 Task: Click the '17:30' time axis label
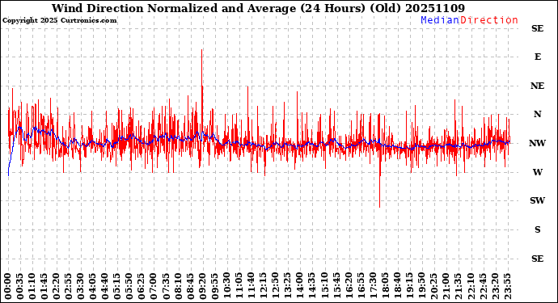[373, 286]
